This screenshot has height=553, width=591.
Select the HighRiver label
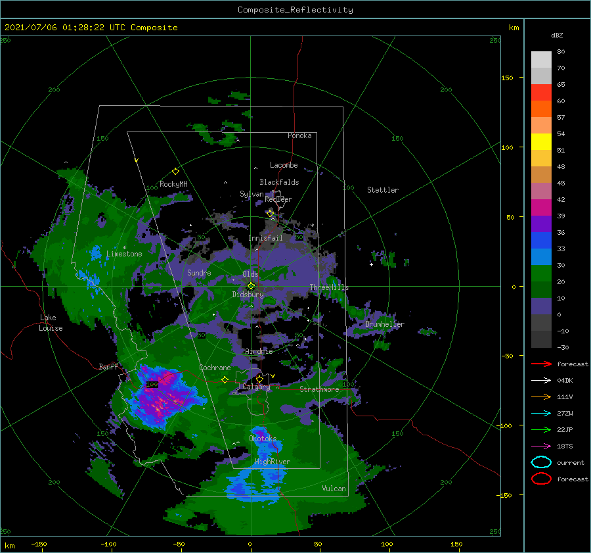point(272,462)
